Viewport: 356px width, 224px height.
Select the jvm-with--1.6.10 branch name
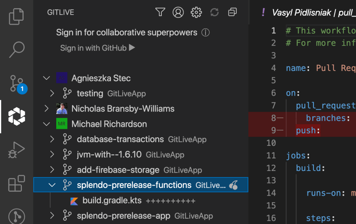pos(109,155)
